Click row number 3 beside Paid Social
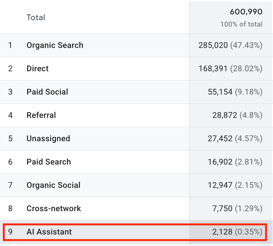 10,92
